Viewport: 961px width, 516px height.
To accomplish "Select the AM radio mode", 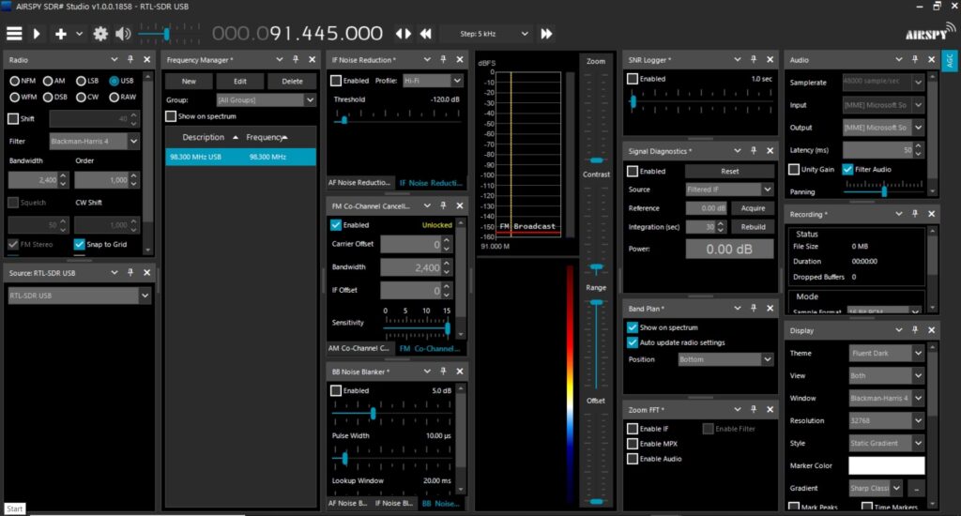I will tap(48, 81).
